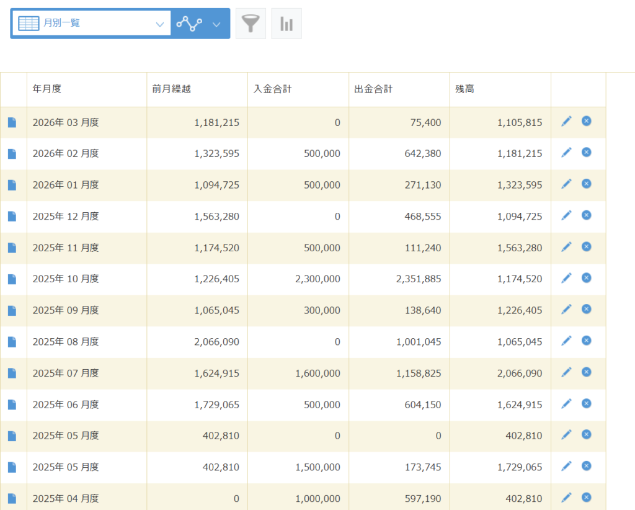Screen dimensions: 635x510
Task: Sort by the 入金合計 column header
Action: point(272,89)
